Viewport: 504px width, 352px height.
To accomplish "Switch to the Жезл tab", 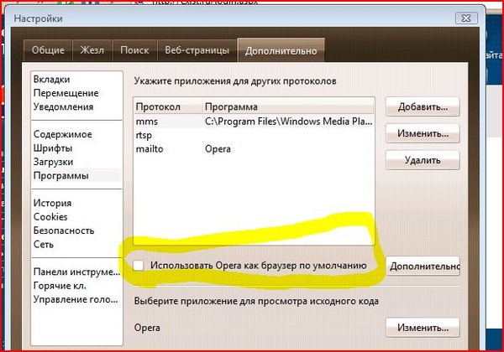I will point(92,50).
